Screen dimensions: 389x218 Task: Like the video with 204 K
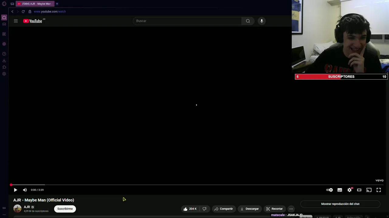(x=190, y=209)
